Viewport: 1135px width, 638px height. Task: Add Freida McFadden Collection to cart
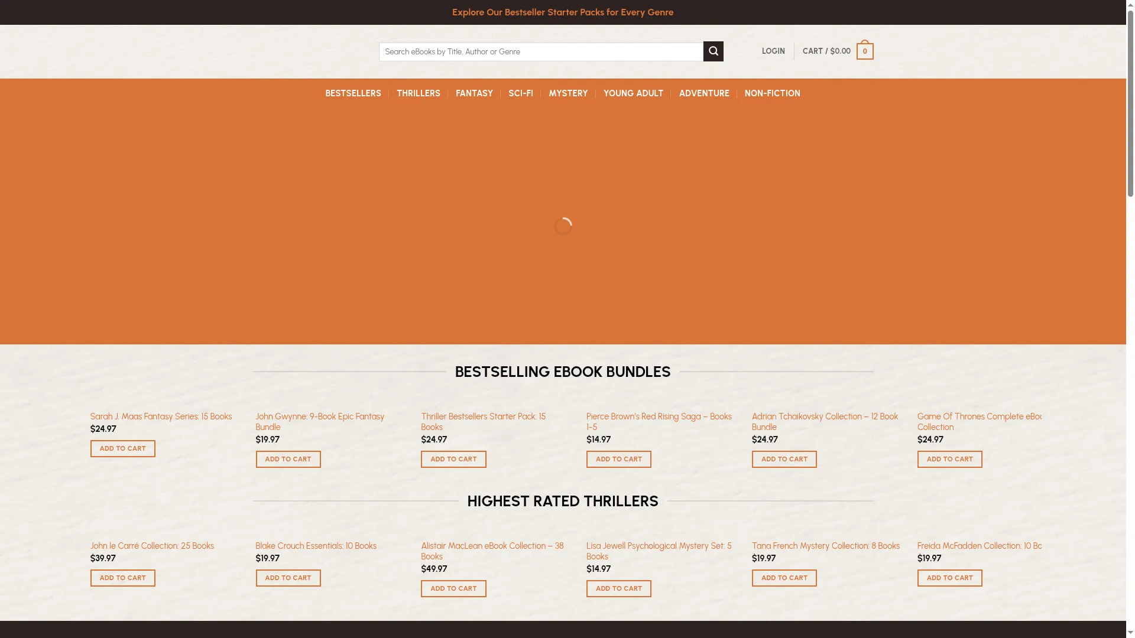click(x=950, y=578)
